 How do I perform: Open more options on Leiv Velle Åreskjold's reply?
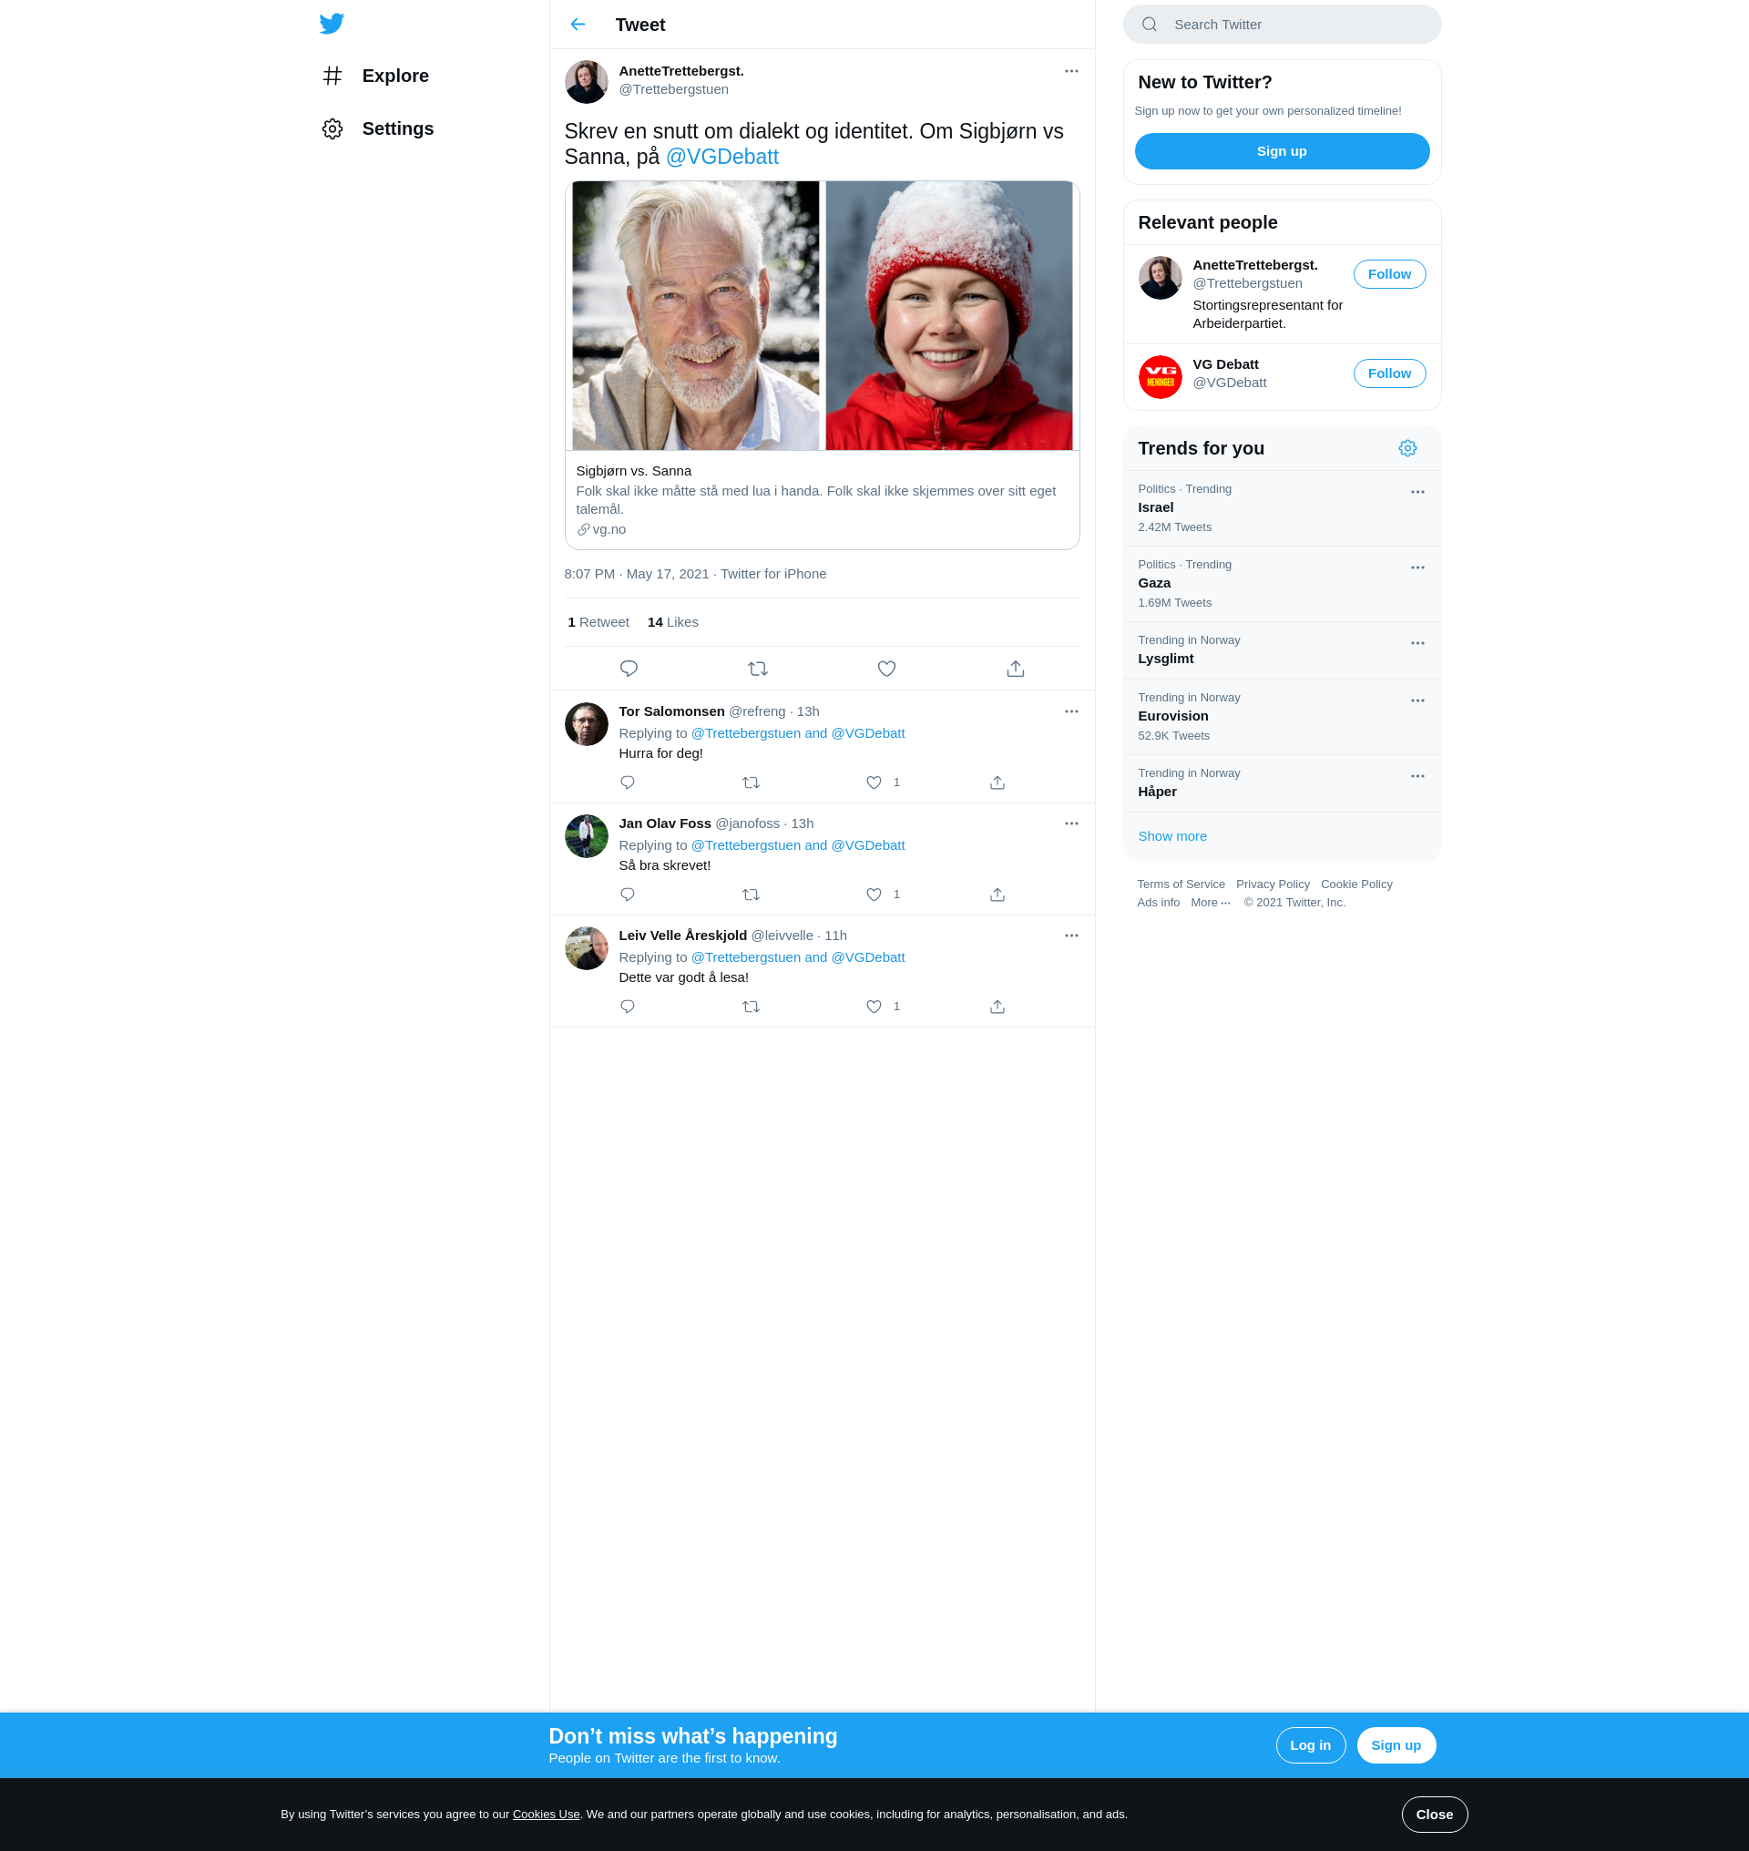pyautogui.click(x=1071, y=936)
